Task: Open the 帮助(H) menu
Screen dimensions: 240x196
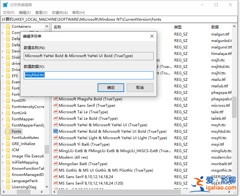Action: click(x=78, y=13)
